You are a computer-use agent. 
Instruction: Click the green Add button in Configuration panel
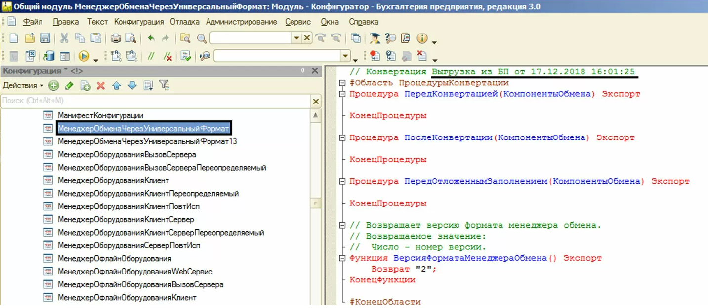point(53,86)
